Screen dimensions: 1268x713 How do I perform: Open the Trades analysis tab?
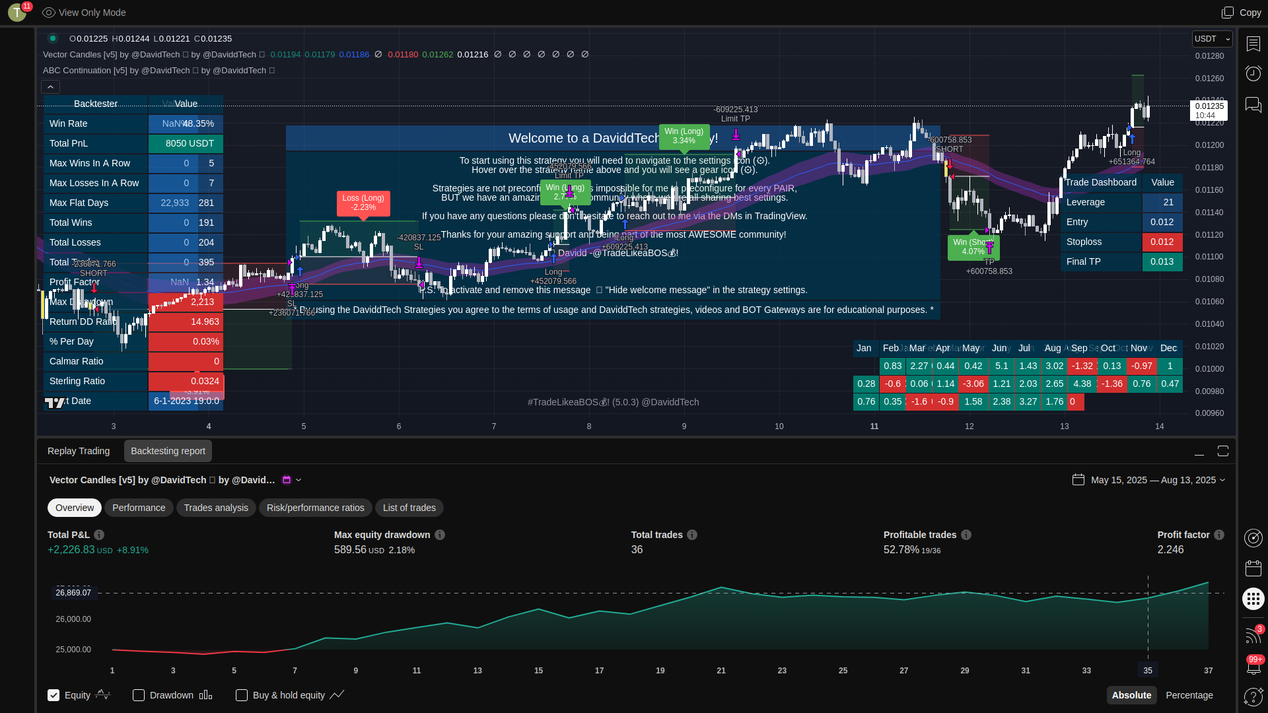216,508
